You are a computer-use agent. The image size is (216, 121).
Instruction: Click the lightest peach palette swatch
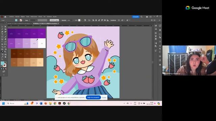(40, 62)
